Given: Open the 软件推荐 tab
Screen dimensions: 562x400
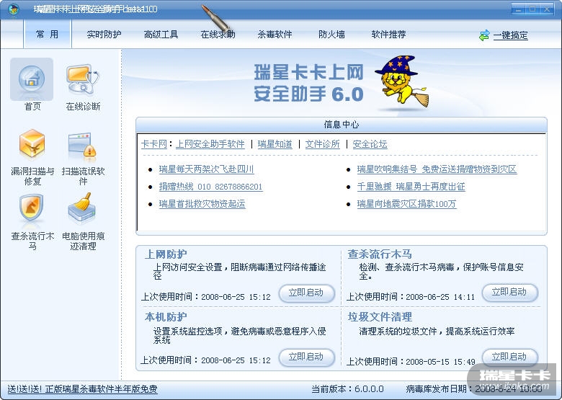Looking at the screenshot, I should coord(388,35).
